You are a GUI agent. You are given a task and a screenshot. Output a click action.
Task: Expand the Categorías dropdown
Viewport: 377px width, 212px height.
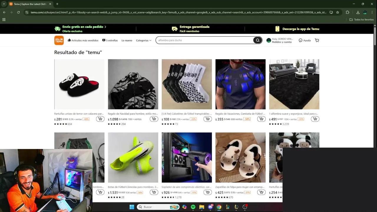(x=143, y=40)
